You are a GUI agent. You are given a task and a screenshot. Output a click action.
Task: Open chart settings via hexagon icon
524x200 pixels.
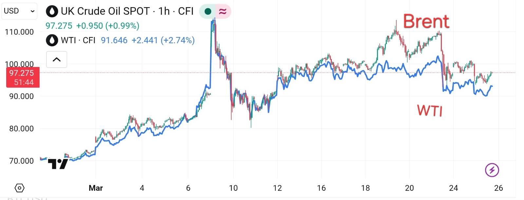tap(20, 188)
